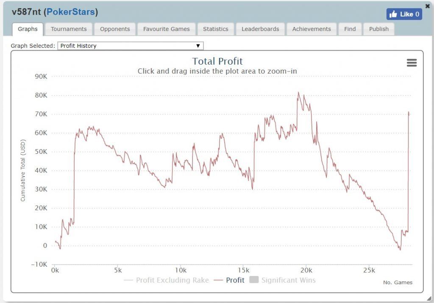Click the 70K y-axis label

point(41,114)
